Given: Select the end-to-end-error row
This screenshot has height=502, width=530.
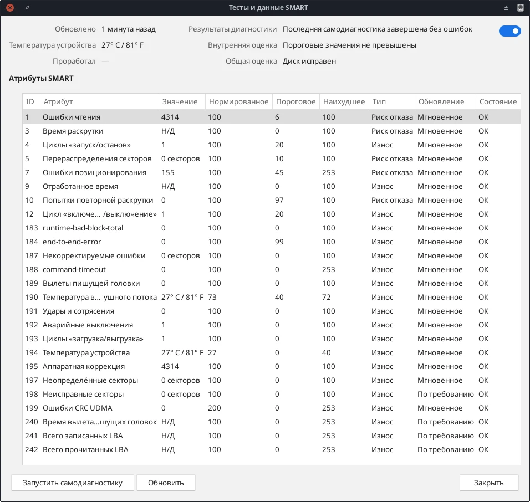Looking at the screenshot, I should click(272, 242).
